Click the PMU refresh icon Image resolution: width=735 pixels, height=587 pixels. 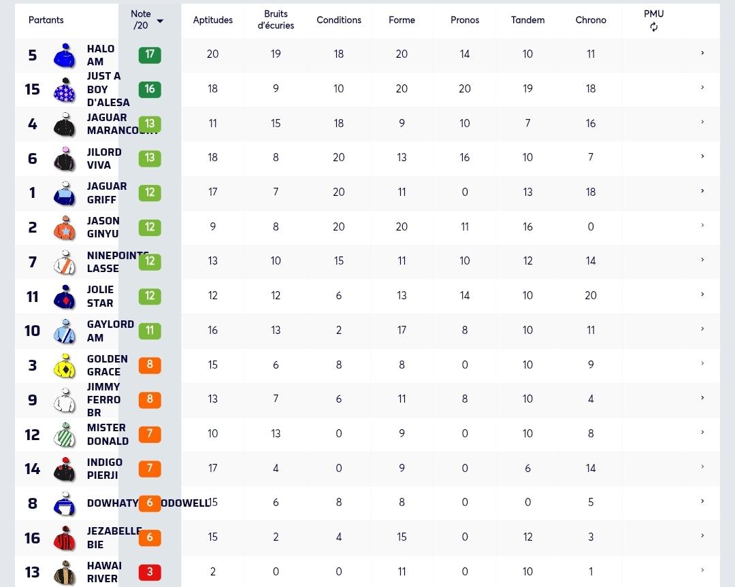click(653, 27)
